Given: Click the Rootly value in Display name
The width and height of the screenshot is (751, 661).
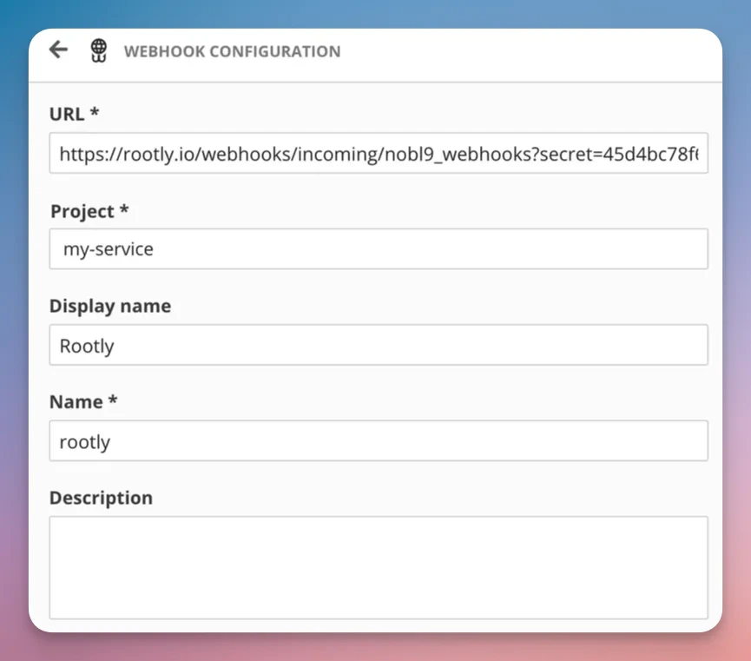Looking at the screenshot, I should click(86, 345).
